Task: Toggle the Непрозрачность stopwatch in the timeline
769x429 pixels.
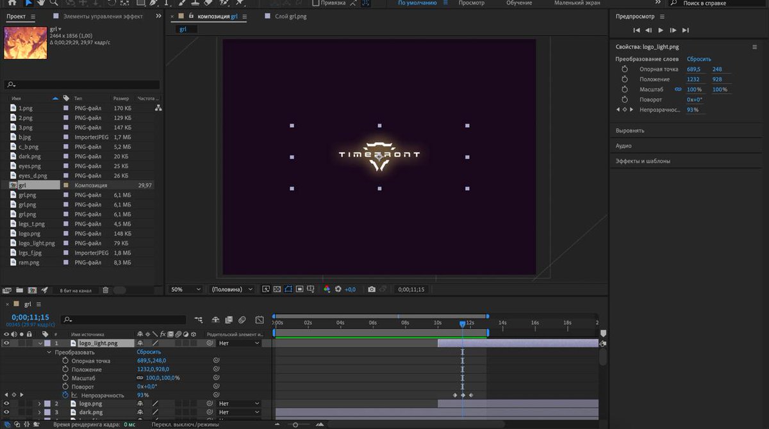Action: click(65, 395)
